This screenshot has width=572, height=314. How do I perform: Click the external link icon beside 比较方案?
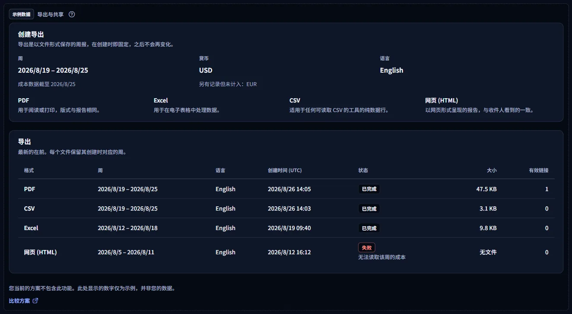tap(35, 301)
